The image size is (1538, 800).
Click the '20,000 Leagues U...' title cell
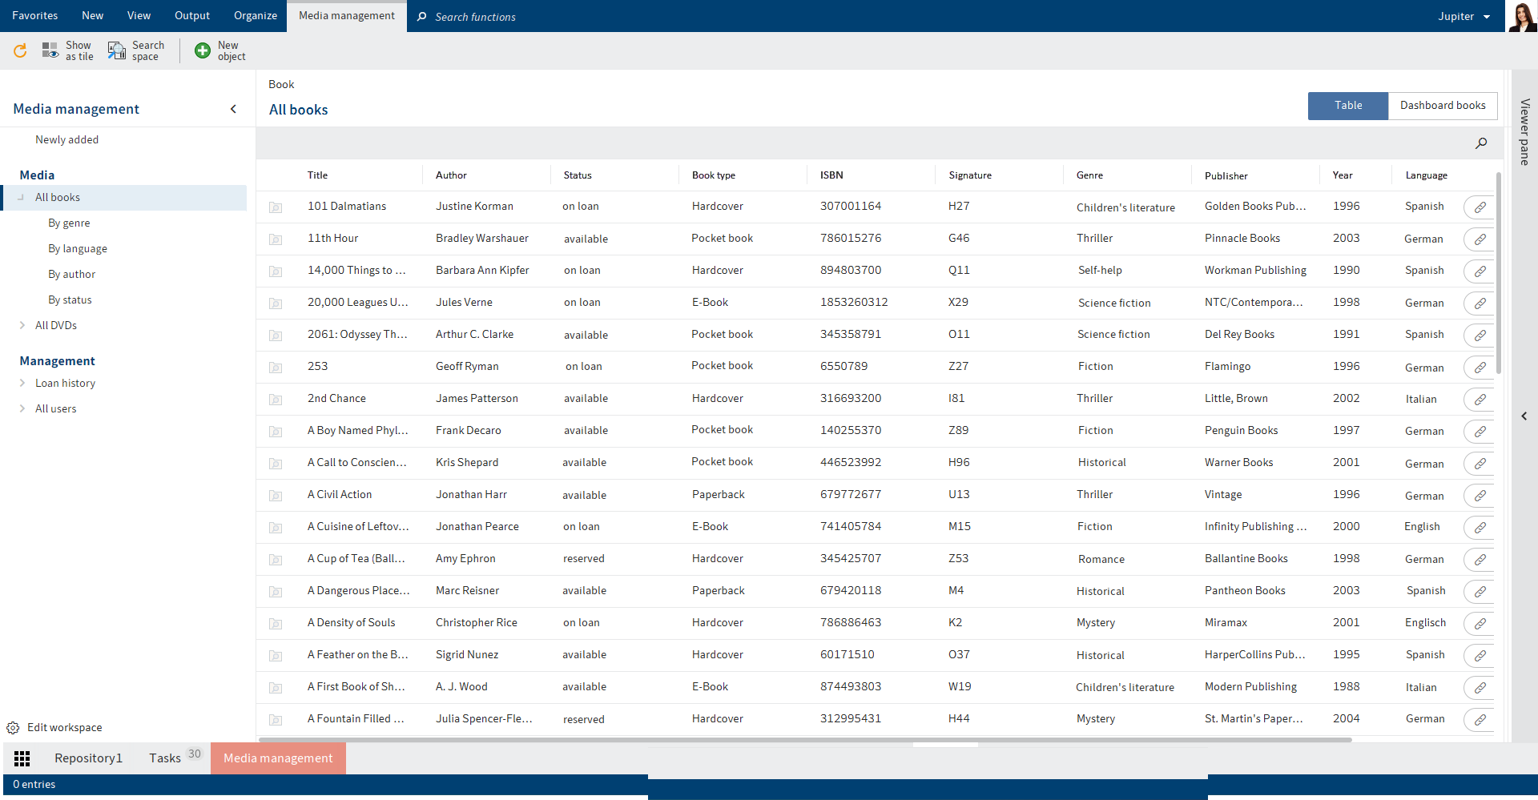pos(358,303)
